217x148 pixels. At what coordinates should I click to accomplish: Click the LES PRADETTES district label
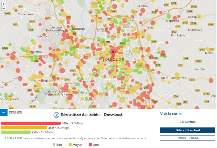72,83
